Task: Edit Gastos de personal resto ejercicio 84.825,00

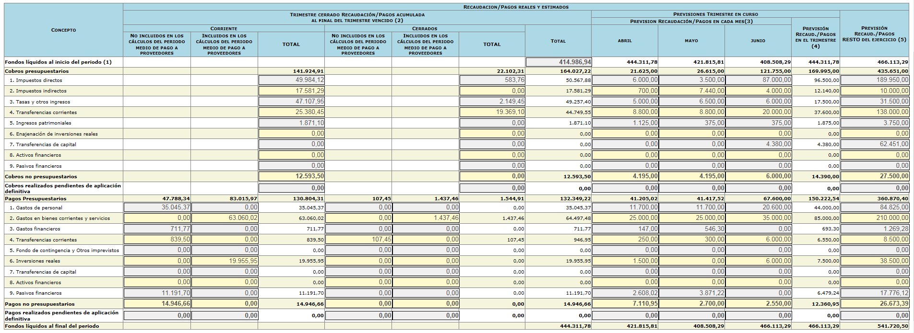Action: point(875,207)
